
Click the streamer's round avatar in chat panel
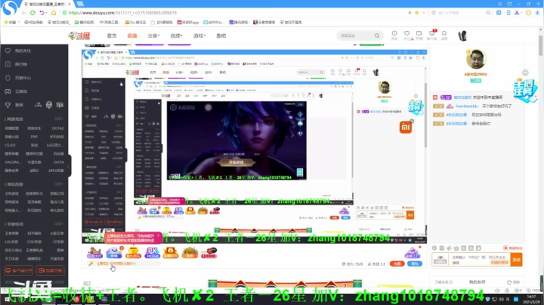click(x=476, y=60)
